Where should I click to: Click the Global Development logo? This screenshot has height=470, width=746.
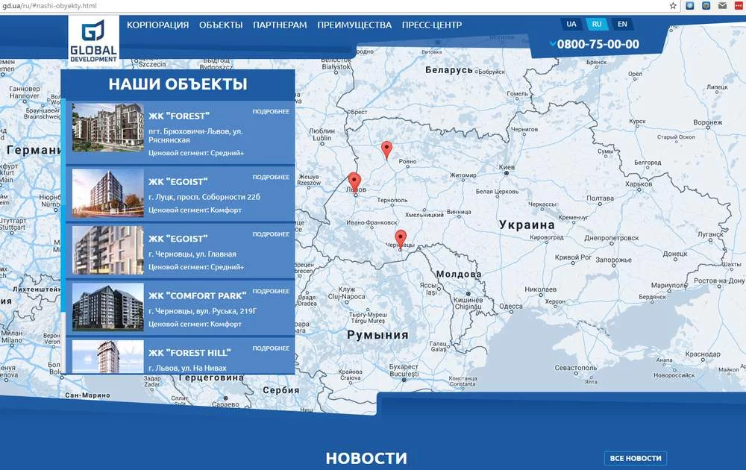click(93, 41)
